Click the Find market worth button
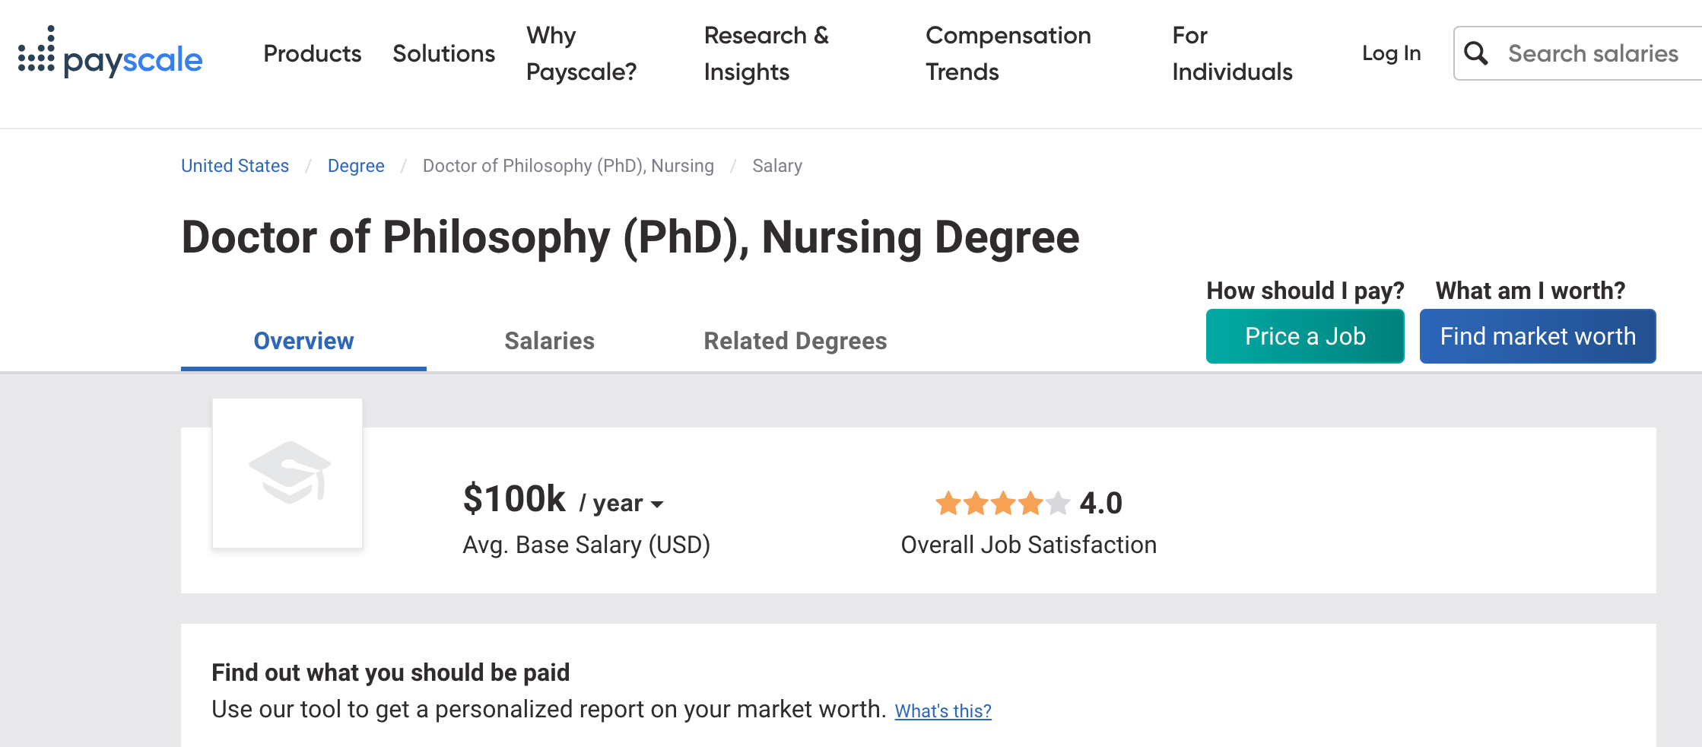This screenshot has height=747, width=1702. [x=1538, y=336]
